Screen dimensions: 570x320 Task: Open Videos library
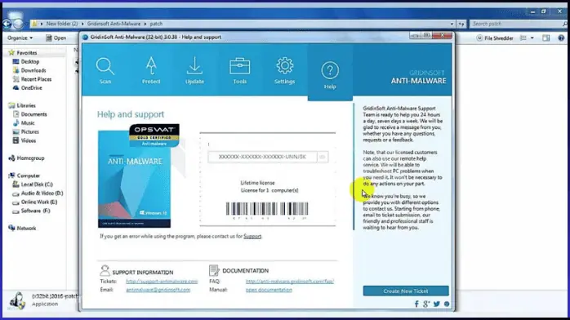pyautogui.click(x=29, y=140)
